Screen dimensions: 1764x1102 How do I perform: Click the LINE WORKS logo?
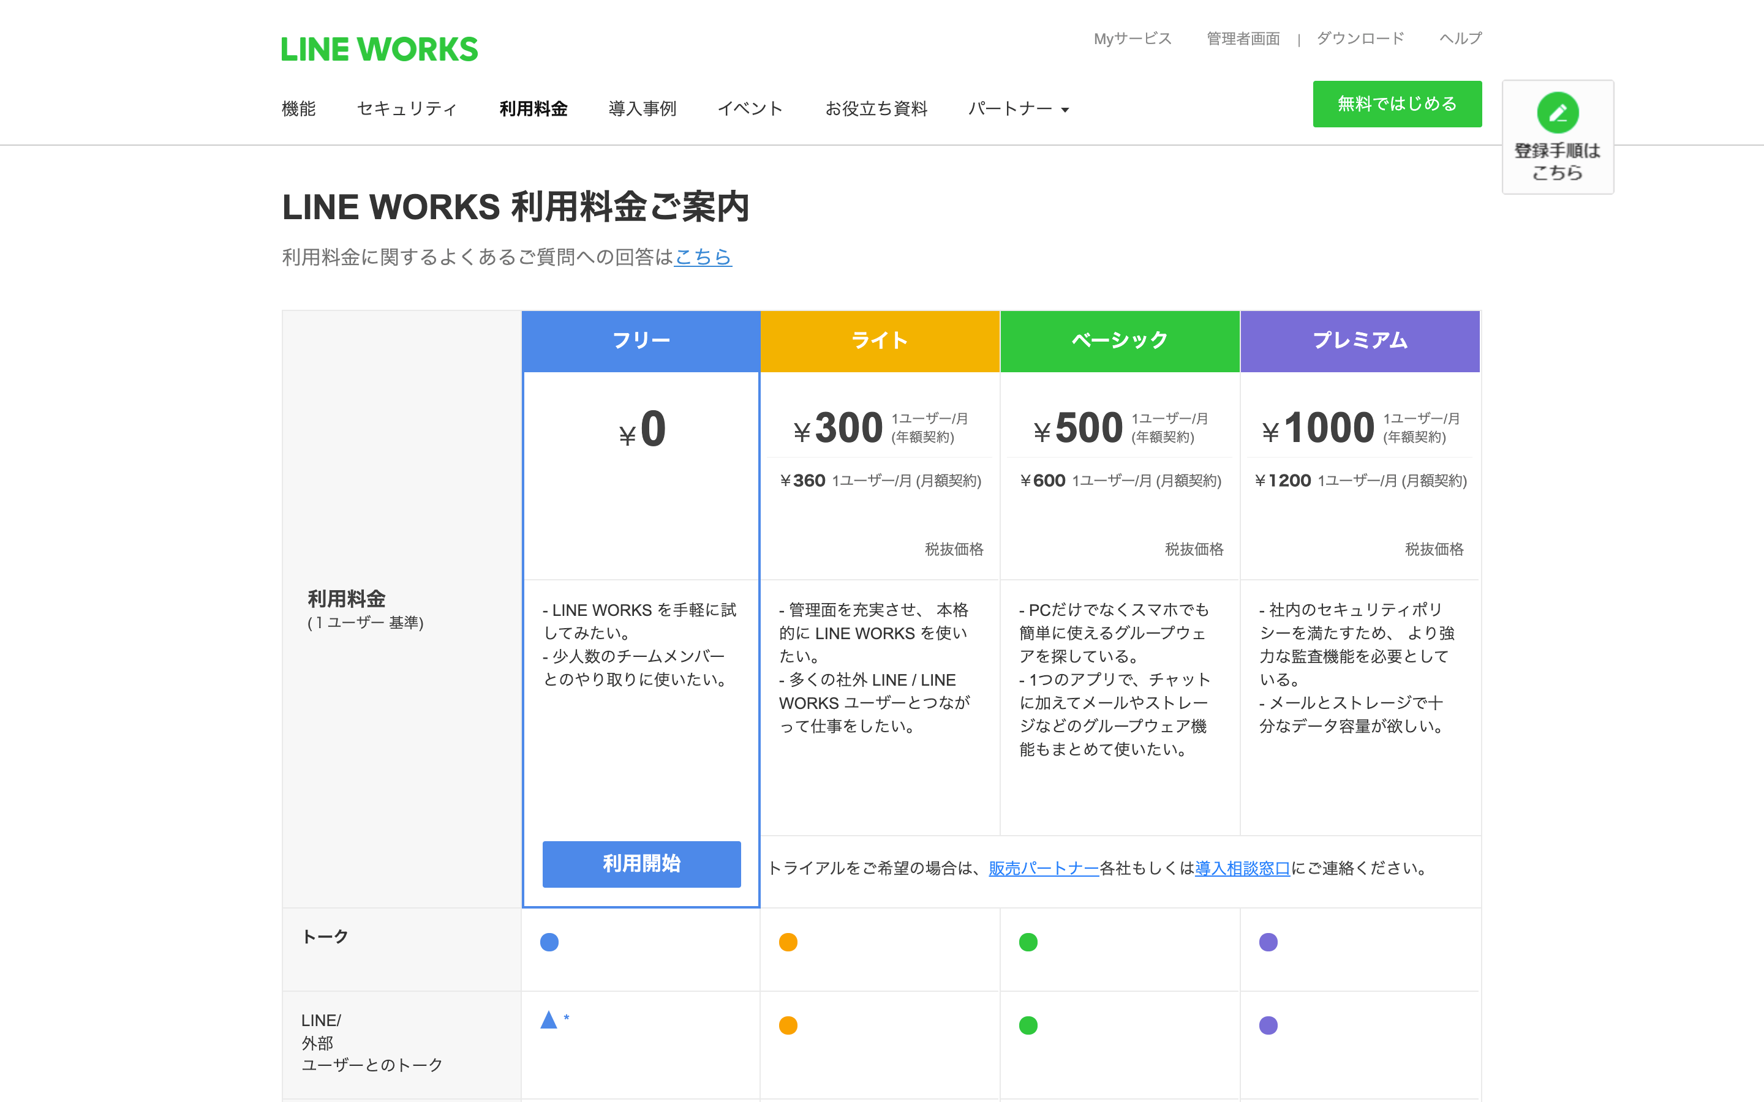[379, 50]
